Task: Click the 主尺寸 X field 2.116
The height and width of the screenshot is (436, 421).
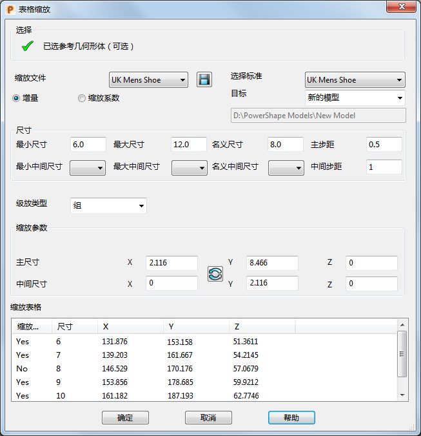Action: (171, 263)
